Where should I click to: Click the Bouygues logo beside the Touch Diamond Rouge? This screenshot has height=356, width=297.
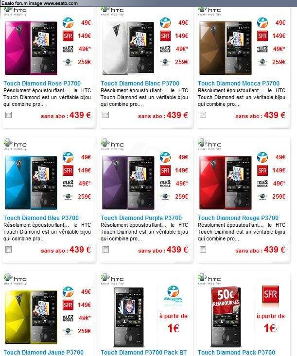[x=262, y=157]
